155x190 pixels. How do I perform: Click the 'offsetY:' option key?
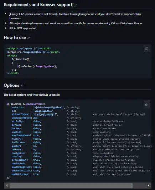pos(17,150)
